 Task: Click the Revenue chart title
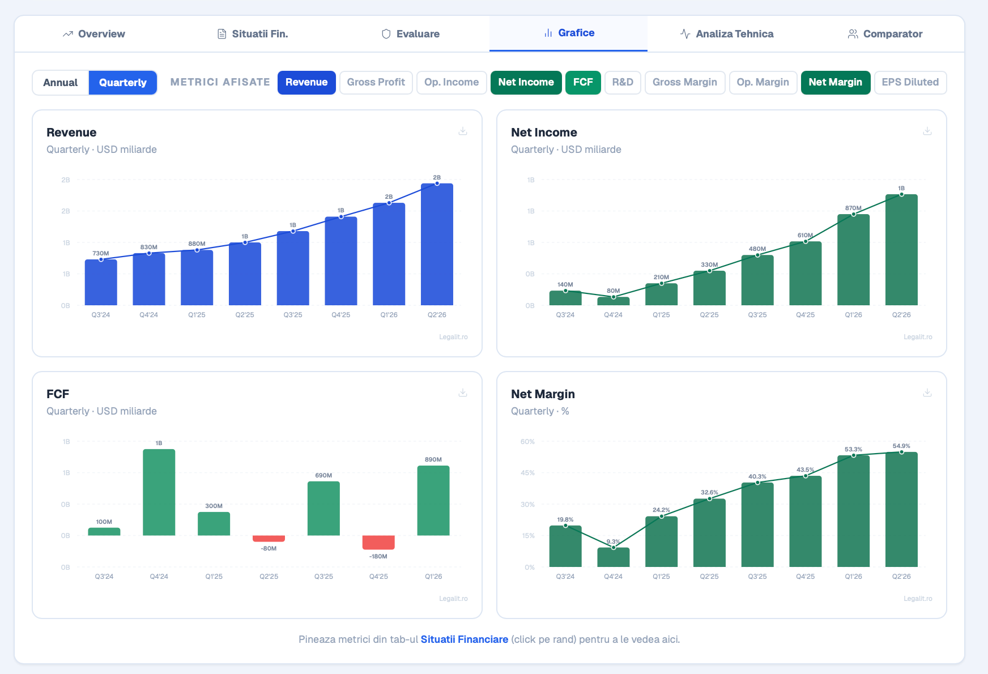click(71, 133)
